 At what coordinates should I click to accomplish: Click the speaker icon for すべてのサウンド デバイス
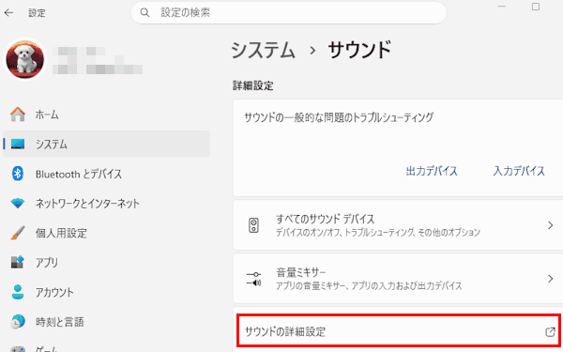(253, 225)
